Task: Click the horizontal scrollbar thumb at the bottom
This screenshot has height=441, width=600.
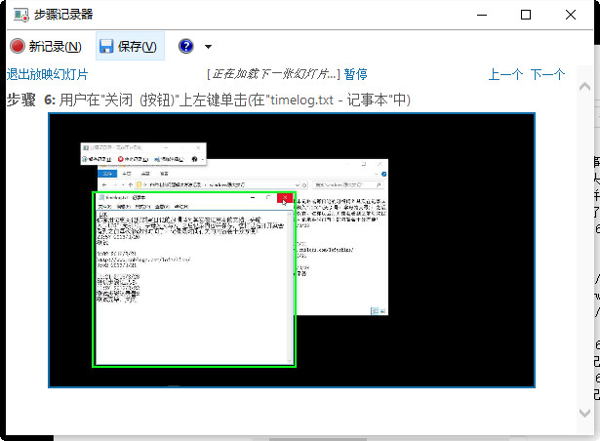Action: (x=318, y=439)
